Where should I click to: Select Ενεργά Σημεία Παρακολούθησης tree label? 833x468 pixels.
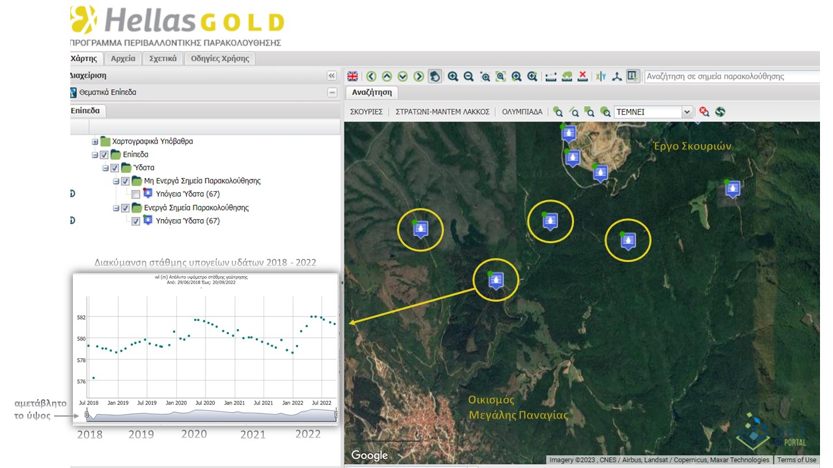[197, 208]
